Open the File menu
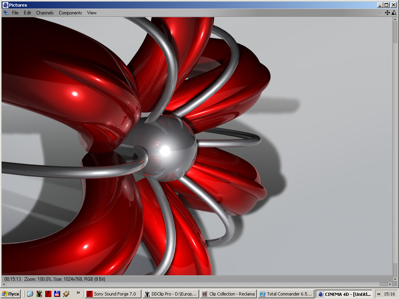The height and width of the screenshot is (299, 399). click(x=15, y=13)
